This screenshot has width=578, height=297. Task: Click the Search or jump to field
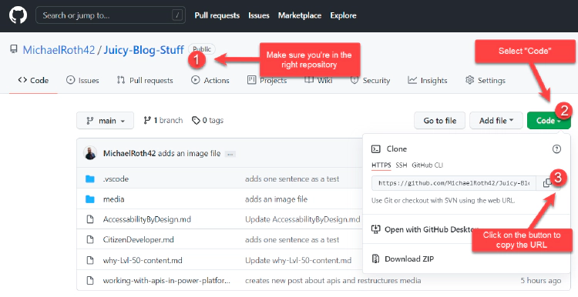110,15
